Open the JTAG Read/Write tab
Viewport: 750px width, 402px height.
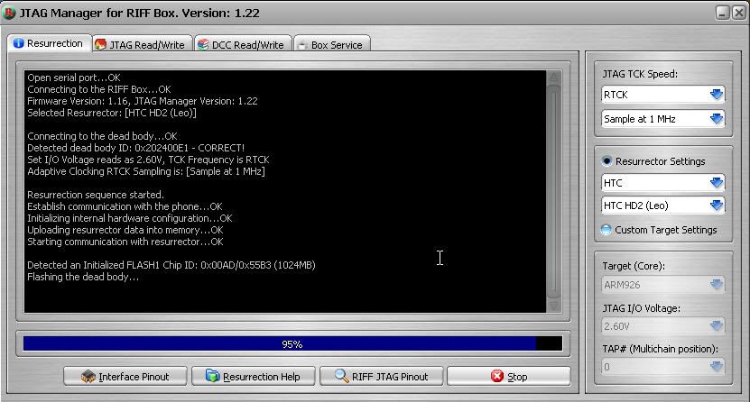click(143, 44)
